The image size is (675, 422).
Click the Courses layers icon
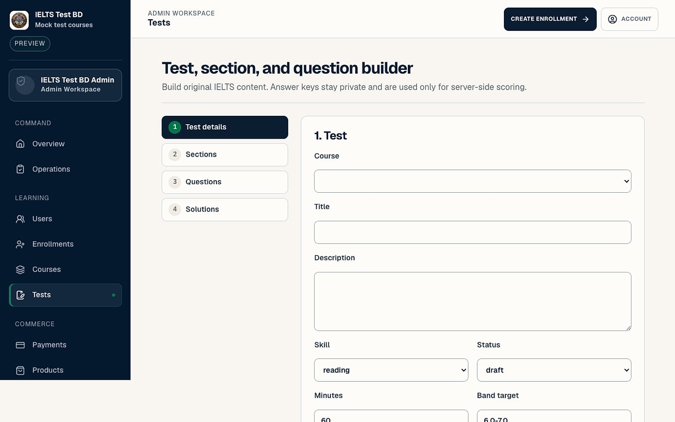20,270
